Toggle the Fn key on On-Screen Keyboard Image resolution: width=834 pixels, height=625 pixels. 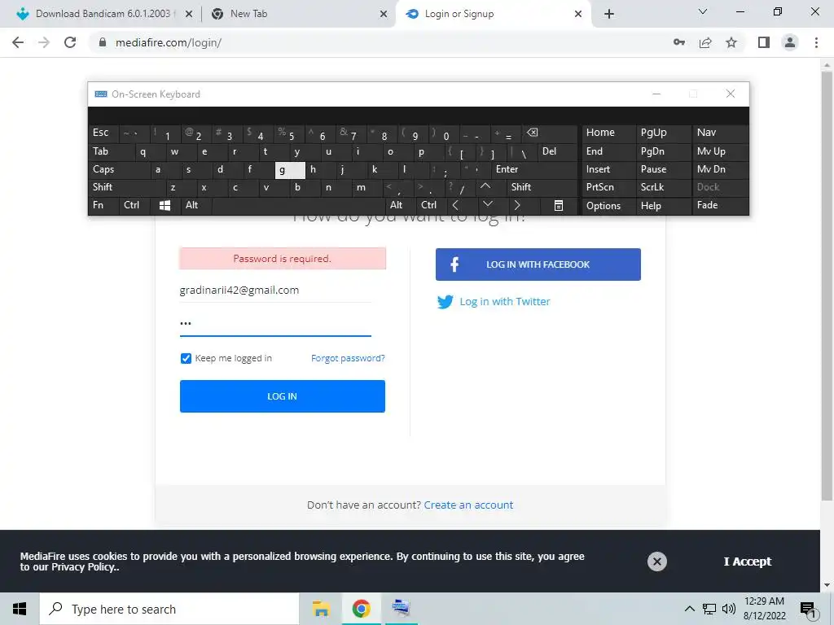click(103, 205)
